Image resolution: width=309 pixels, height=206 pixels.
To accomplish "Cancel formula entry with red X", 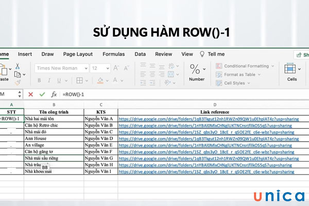I will click(x=30, y=94).
